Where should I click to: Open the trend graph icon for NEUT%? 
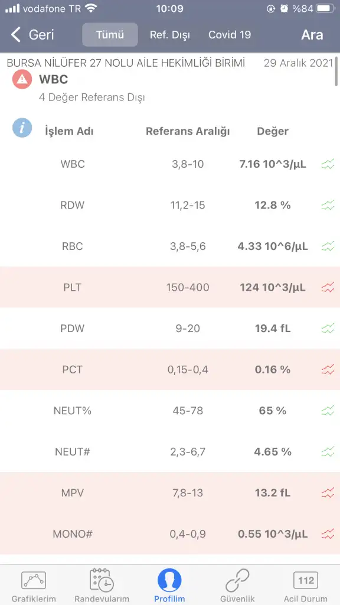pyautogui.click(x=328, y=411)
